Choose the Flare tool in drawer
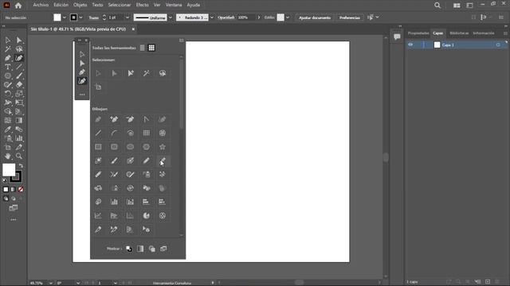 [x=98, y=160]
